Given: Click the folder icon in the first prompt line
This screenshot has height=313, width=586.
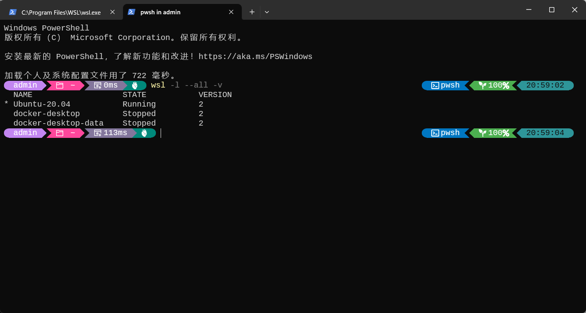Looking at the screenshot, I should [60, 86].
